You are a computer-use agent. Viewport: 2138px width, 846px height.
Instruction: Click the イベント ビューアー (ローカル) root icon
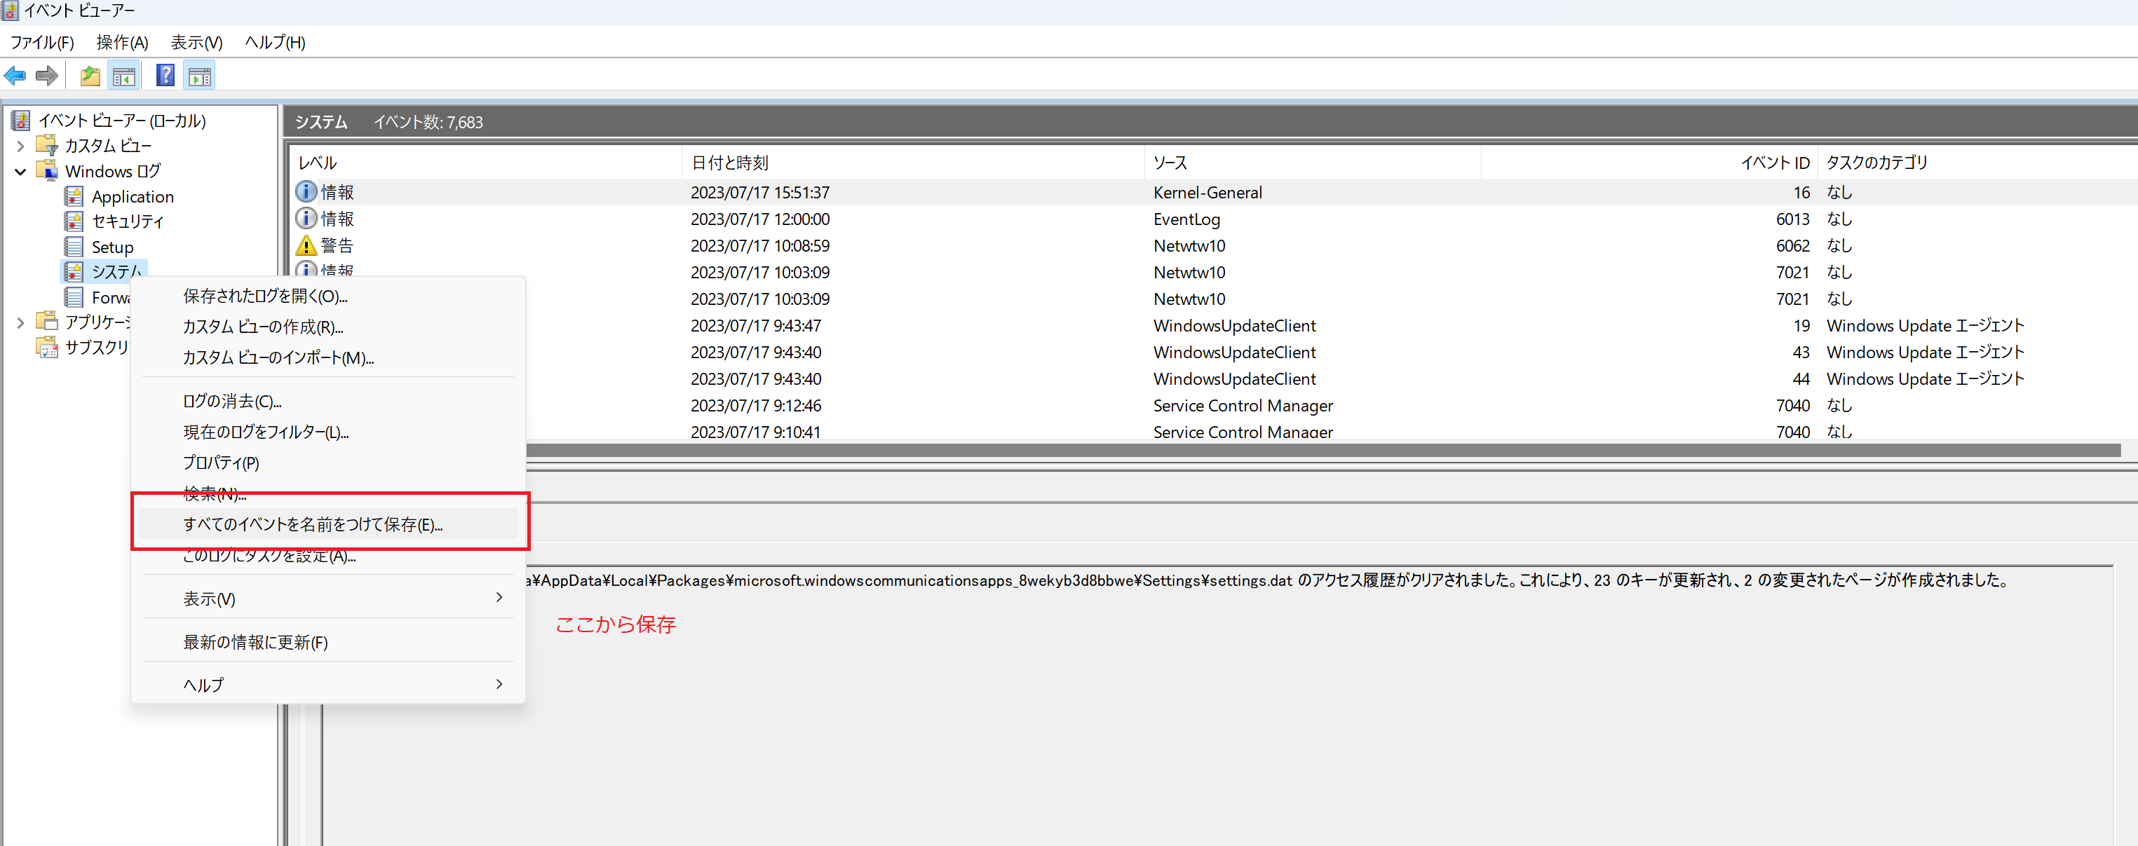click(21, 121)
